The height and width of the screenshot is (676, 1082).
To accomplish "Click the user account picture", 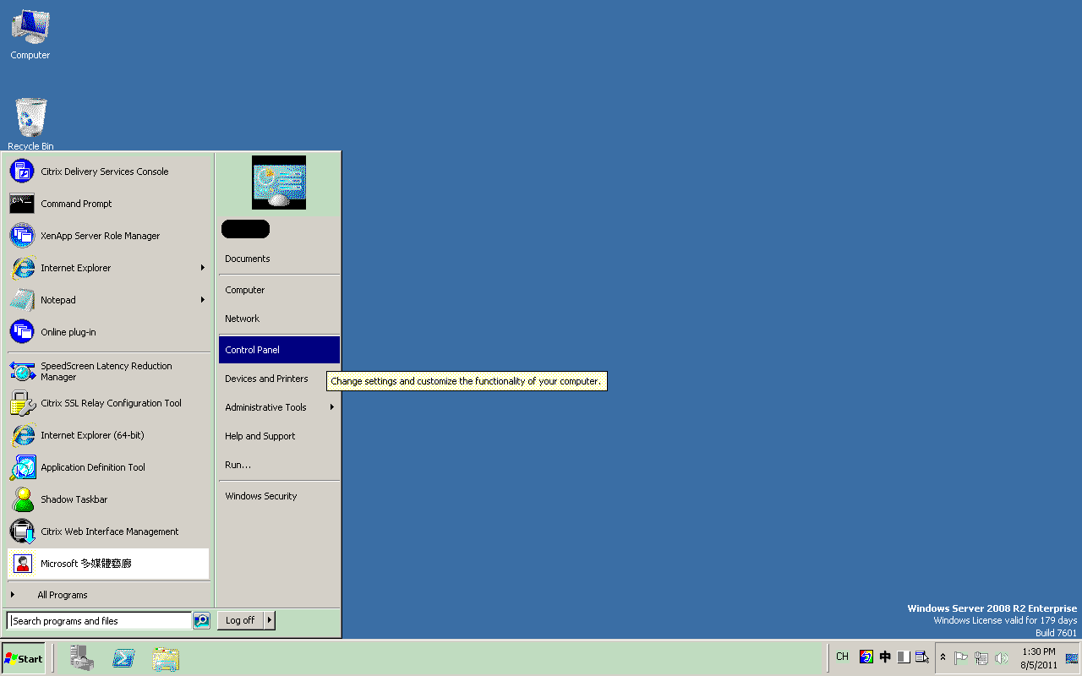I will coord(279,183).
